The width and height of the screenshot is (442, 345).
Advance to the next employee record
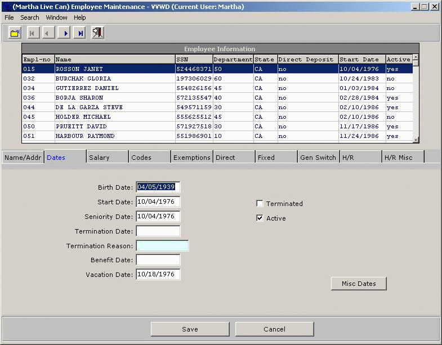point(66,33)
